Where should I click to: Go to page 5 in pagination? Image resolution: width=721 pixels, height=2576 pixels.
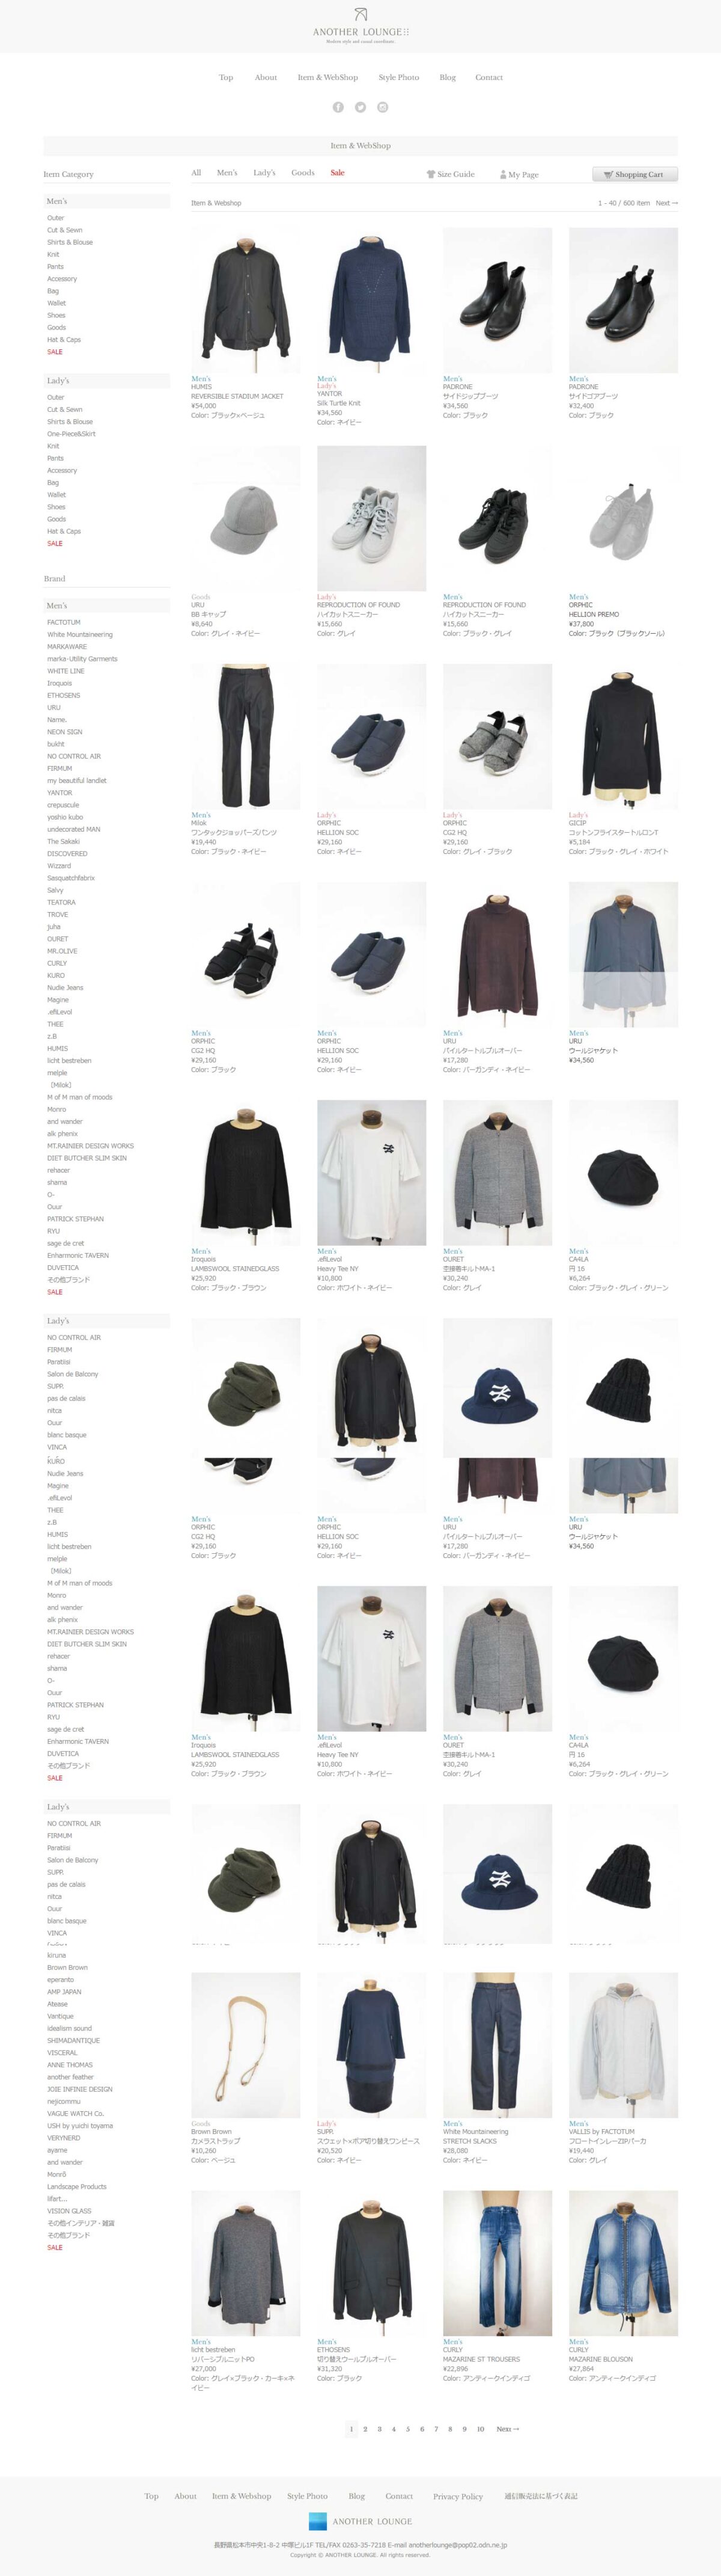coord(407,2429)
